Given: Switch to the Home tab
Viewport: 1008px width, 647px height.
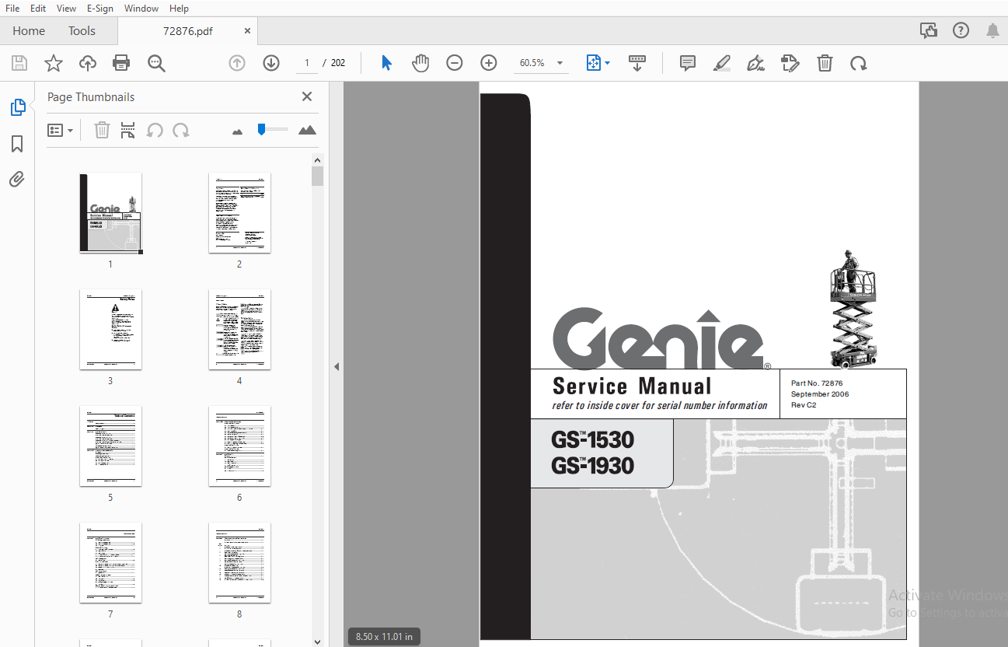Looking at the screenshot, I should point(29,31).
